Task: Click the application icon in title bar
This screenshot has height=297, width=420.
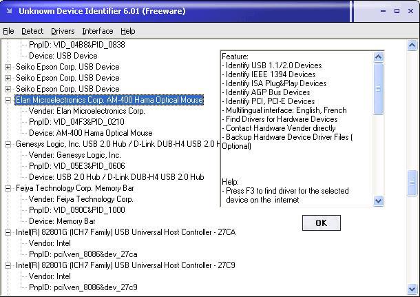Action: [9, 11]
